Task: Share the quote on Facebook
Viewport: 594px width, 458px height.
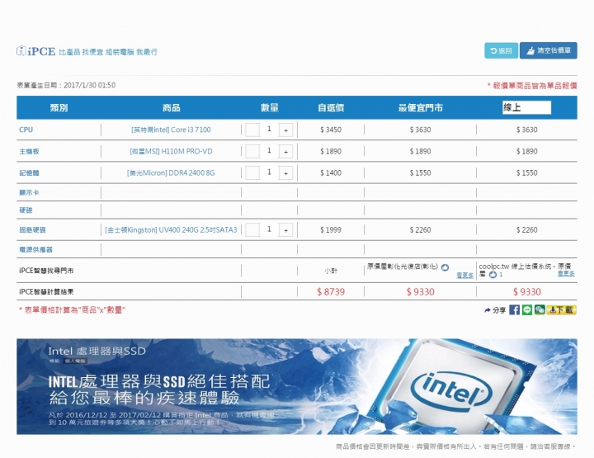Action: point(514,310)
